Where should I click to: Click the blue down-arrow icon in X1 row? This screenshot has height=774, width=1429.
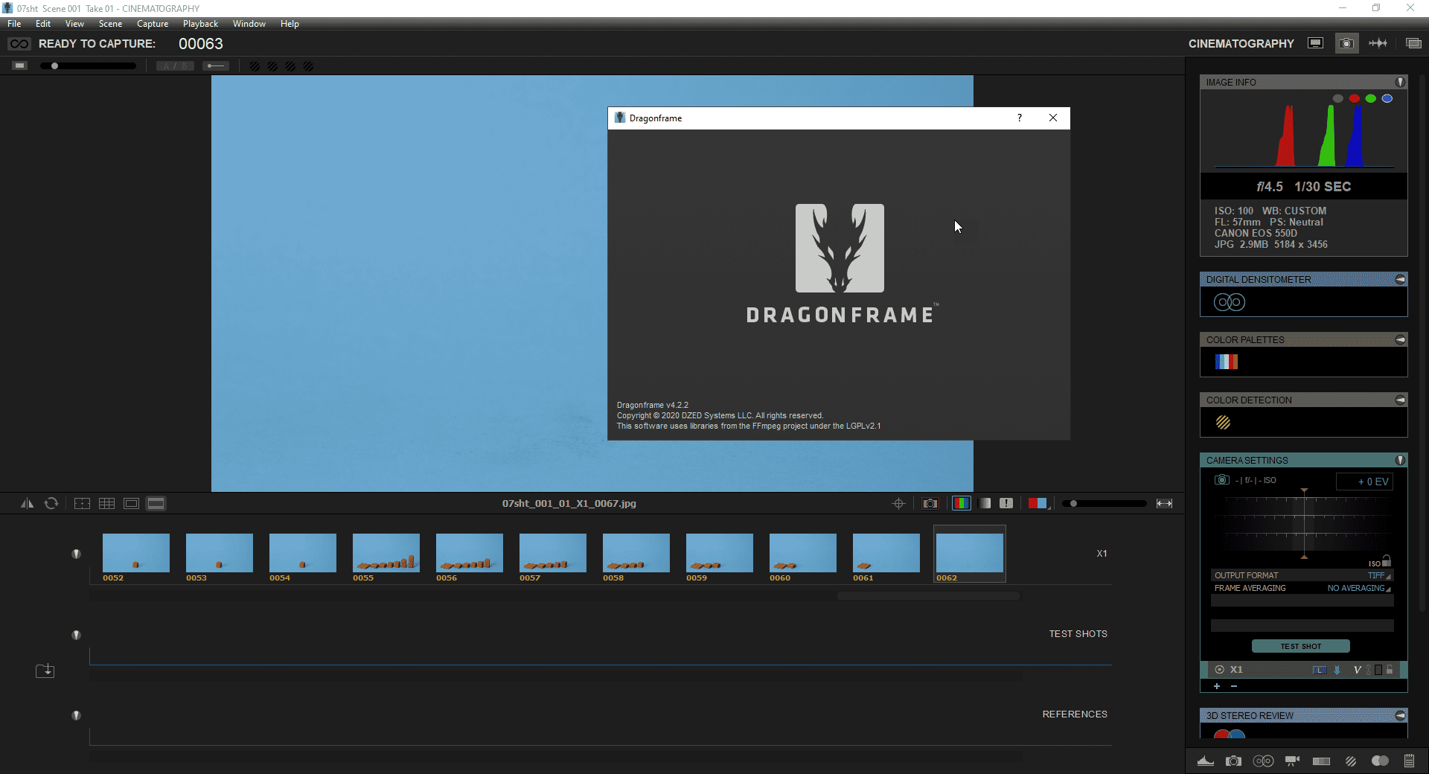coord(1337,670)
